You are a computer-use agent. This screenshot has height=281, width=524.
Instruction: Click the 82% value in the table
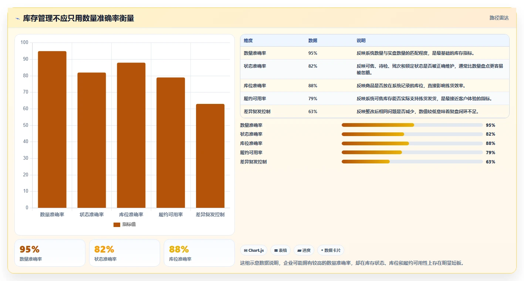click(313, 66)
